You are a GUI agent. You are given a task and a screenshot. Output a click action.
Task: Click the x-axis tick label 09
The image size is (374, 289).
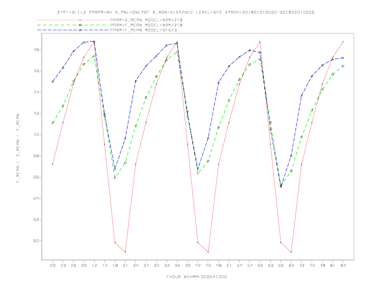pos(84,265)
